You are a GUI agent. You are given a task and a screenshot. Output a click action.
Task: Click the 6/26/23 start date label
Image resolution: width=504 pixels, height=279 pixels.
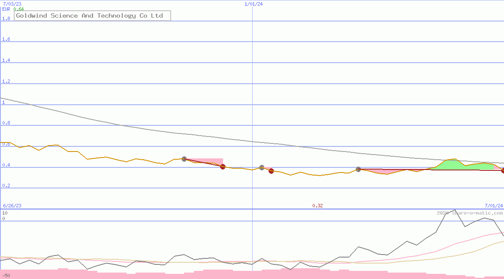(12, 206)
